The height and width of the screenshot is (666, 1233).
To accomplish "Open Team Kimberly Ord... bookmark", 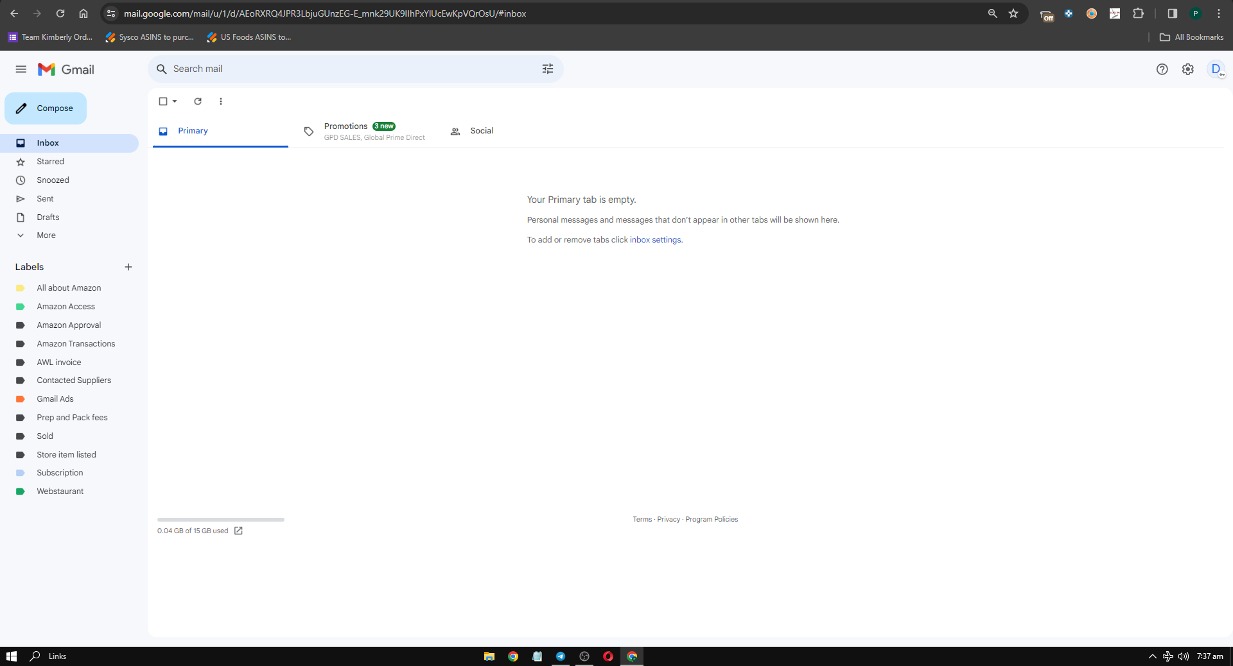I will (51, 37).
